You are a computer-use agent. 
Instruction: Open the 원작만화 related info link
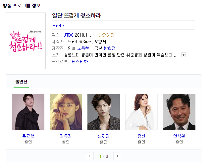coord(80,61)
